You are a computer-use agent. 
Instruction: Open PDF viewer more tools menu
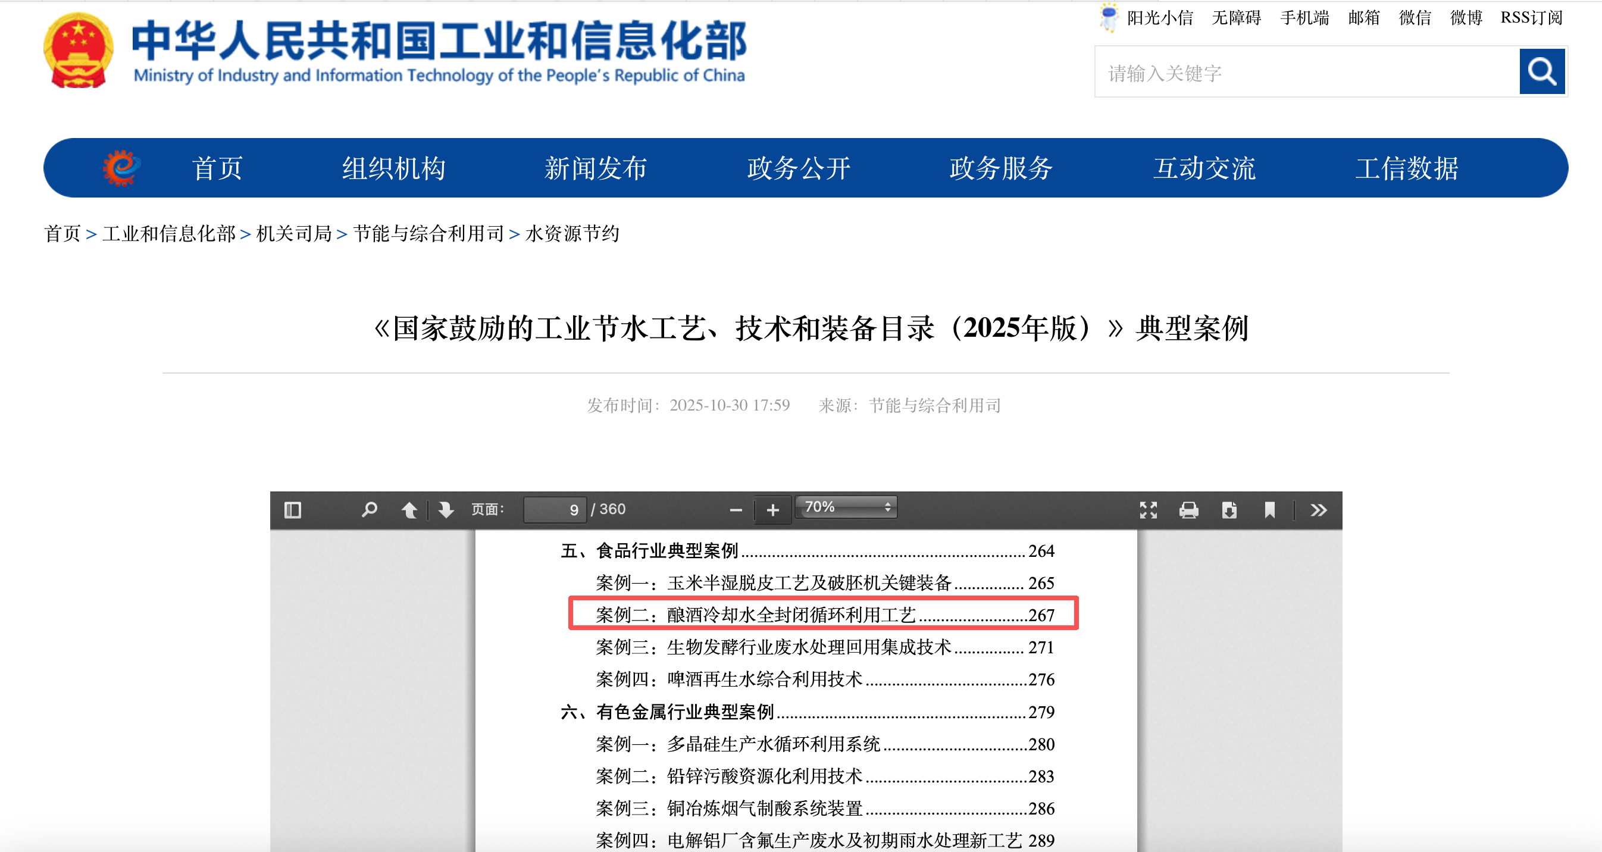[1318, 510]
